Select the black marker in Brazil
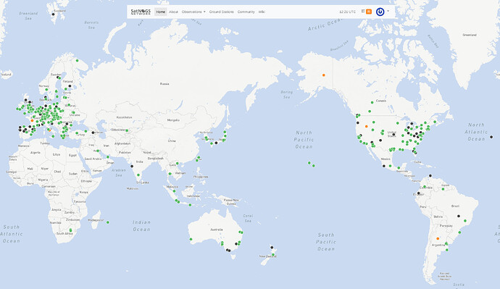 click(459, 216)
